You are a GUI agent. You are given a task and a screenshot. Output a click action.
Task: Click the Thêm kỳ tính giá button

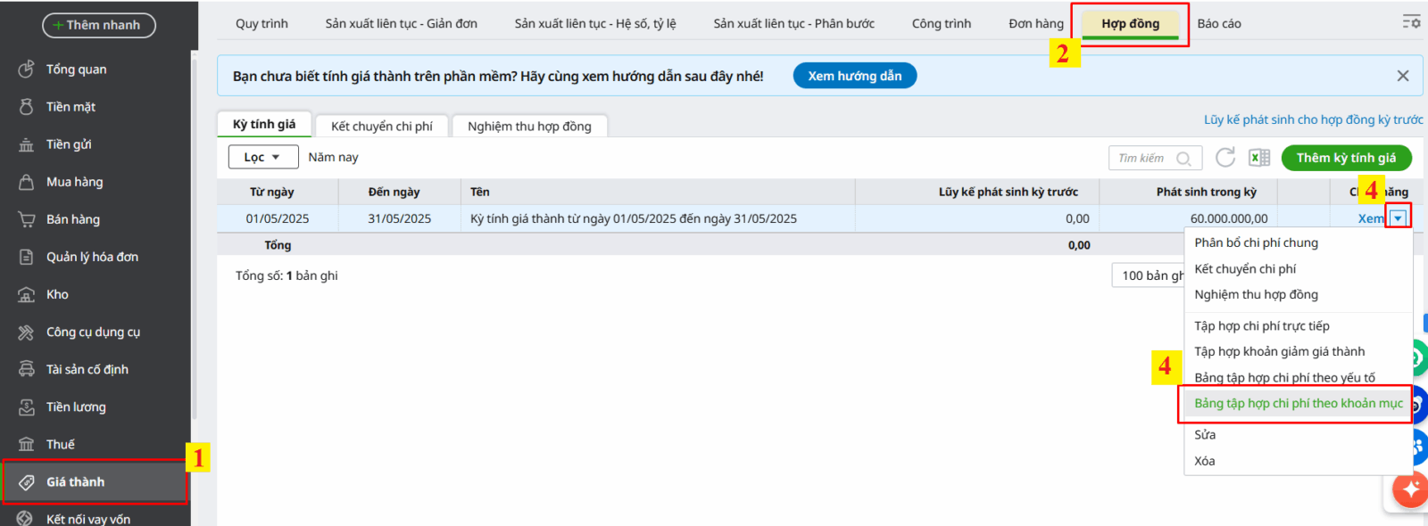(x=1345, y=158)
